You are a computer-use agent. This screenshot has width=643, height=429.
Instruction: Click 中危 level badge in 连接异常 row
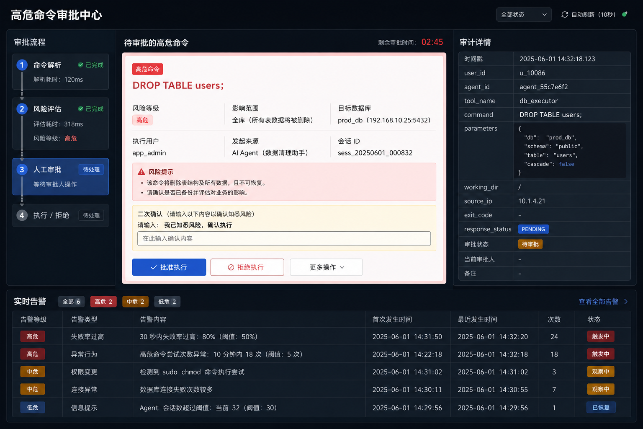(x=33, y=389)
